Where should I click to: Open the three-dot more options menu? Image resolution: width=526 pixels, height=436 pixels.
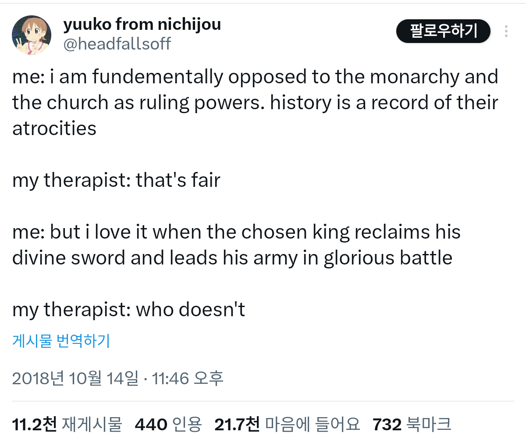point(506,31)
